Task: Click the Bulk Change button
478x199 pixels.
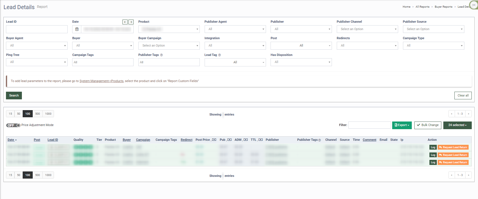Action: click(x=428, y=125)
